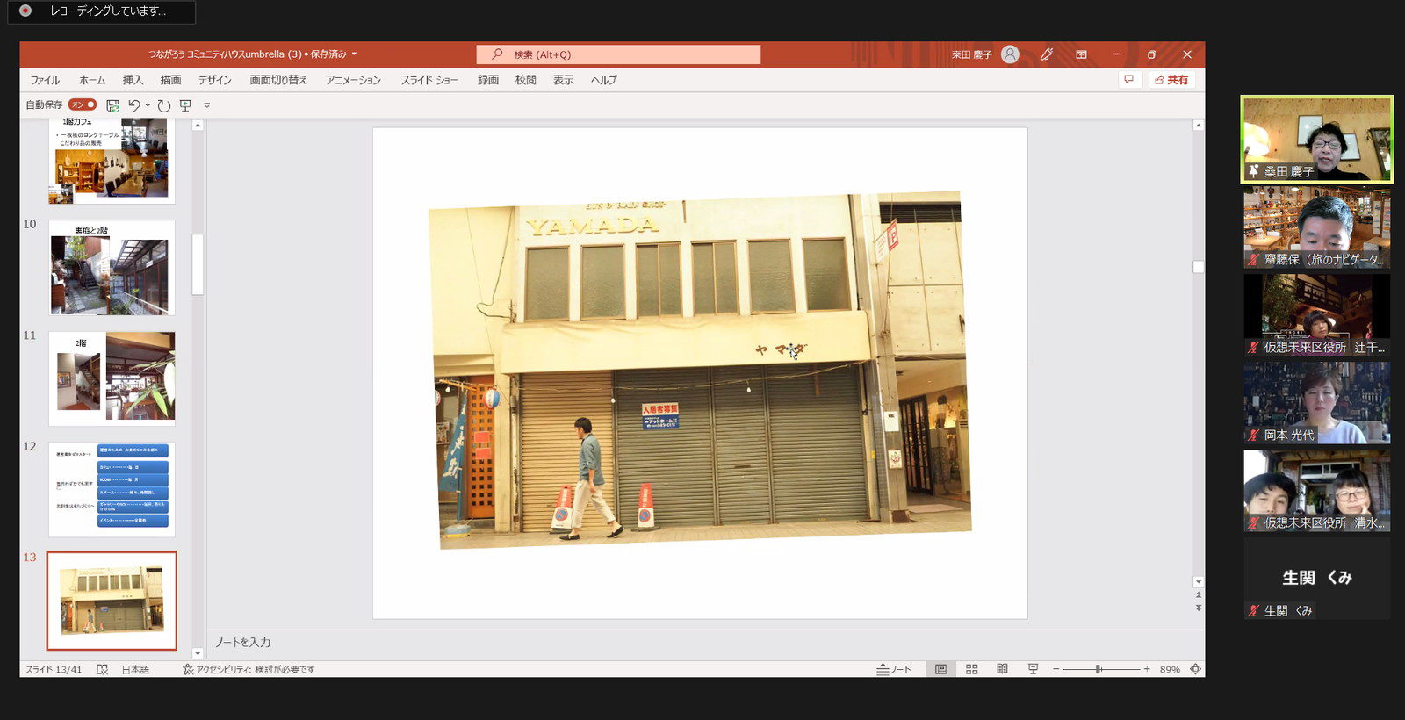Viewport: 1405px width, 720px height.
Task: Expand the 保存済み title dropdown arrow
Action: 354,54
